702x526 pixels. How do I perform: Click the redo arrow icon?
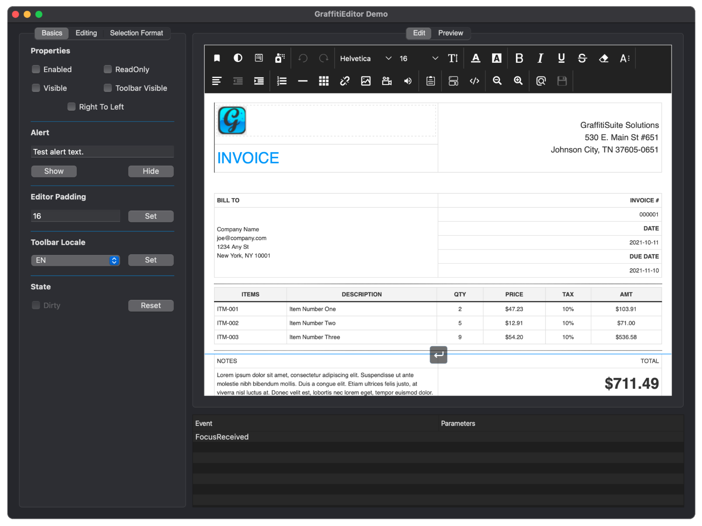(324, 58)
